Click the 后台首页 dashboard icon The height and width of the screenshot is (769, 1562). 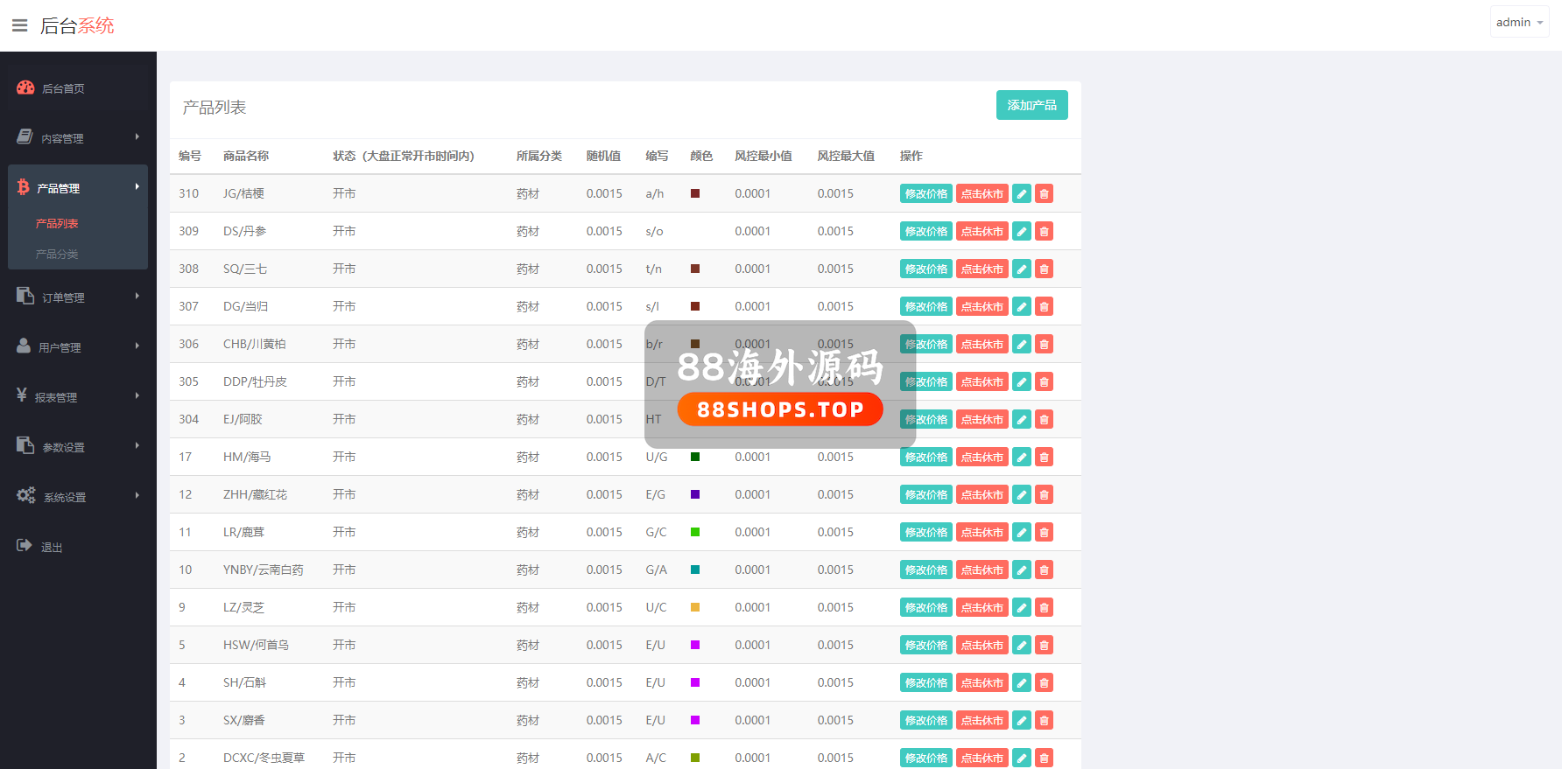click(x=25, y=87)
